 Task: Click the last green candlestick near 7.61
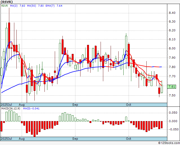click(x=162, y=88)
